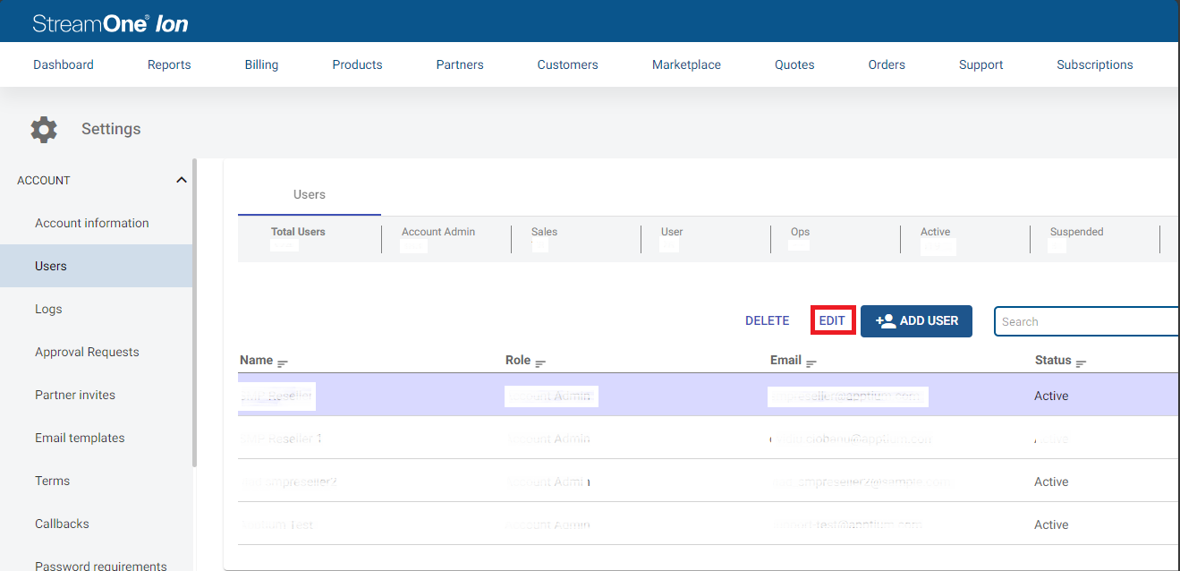Viewport: 1180px width, 571px height.
Task: Collapse the ACCOUNT section chevron
Action: [x=182, y=180]
